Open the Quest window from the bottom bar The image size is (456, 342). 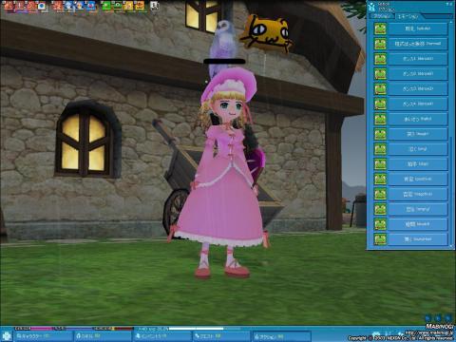tap(221, 336)
